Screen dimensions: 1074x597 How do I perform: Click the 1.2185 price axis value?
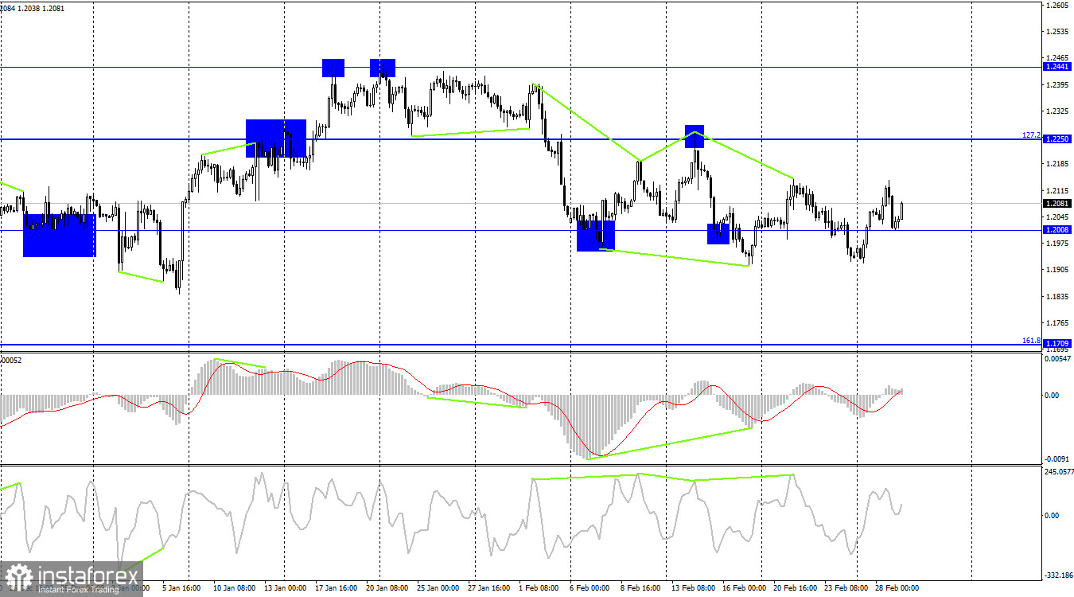(1057, 164)
